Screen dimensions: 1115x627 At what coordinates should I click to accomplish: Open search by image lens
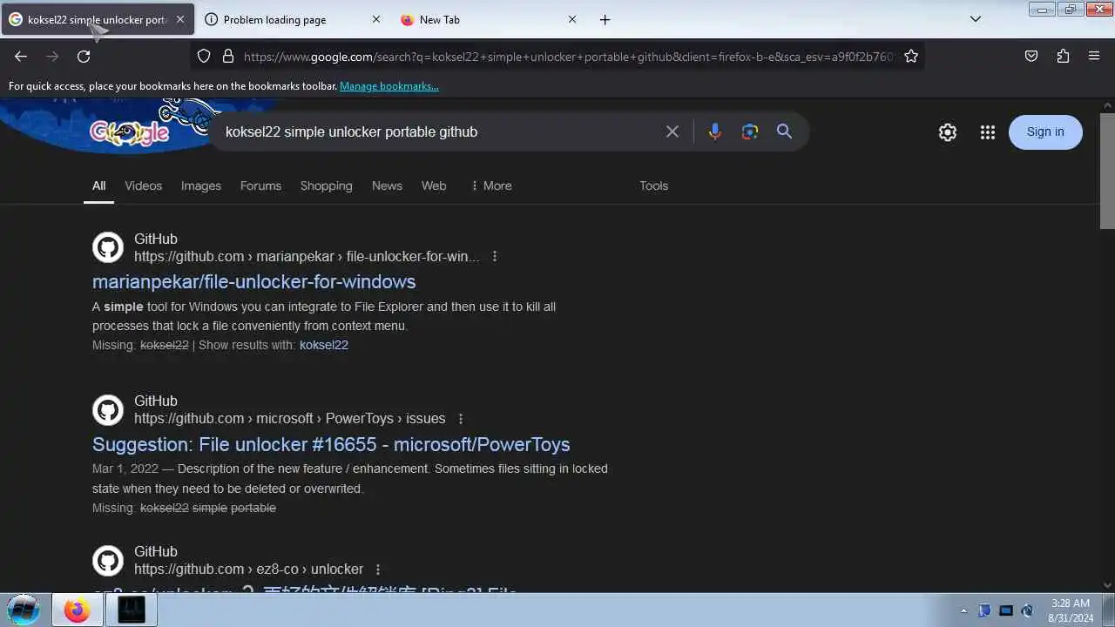pyautogui.click(x=749, y=131)
